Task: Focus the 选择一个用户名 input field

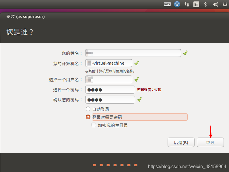Action: pyautogui.click(x=109, y=79)
